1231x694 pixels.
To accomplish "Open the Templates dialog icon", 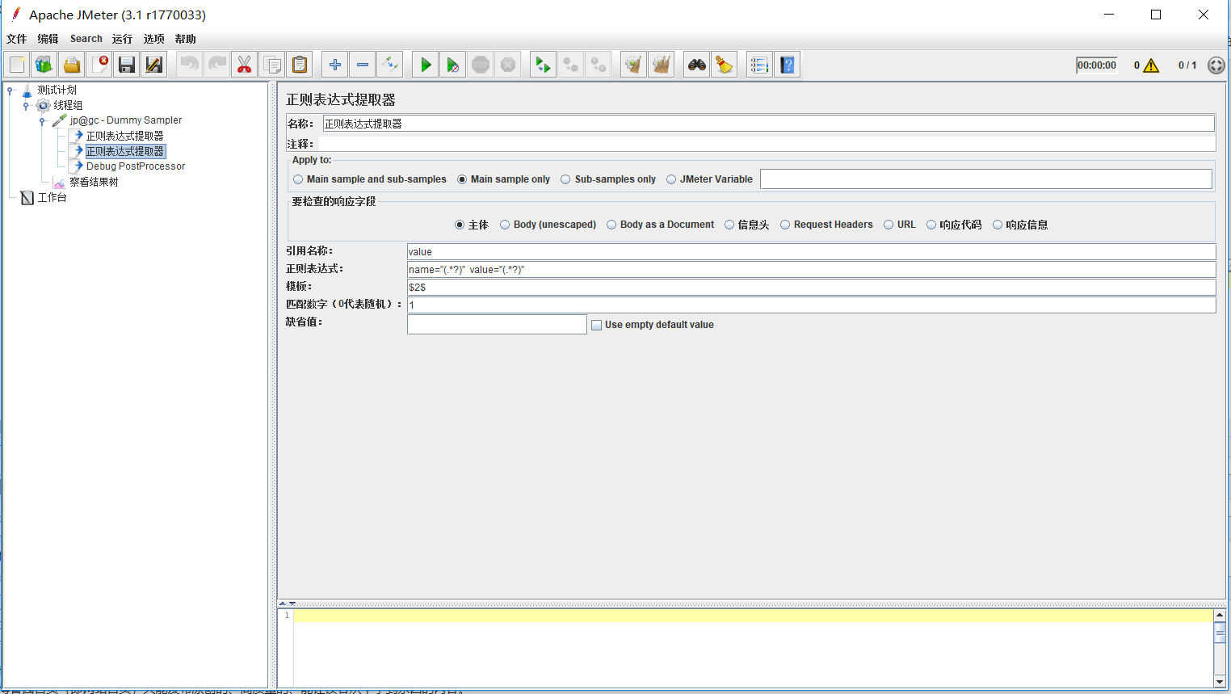I will [x=44, y=65].
